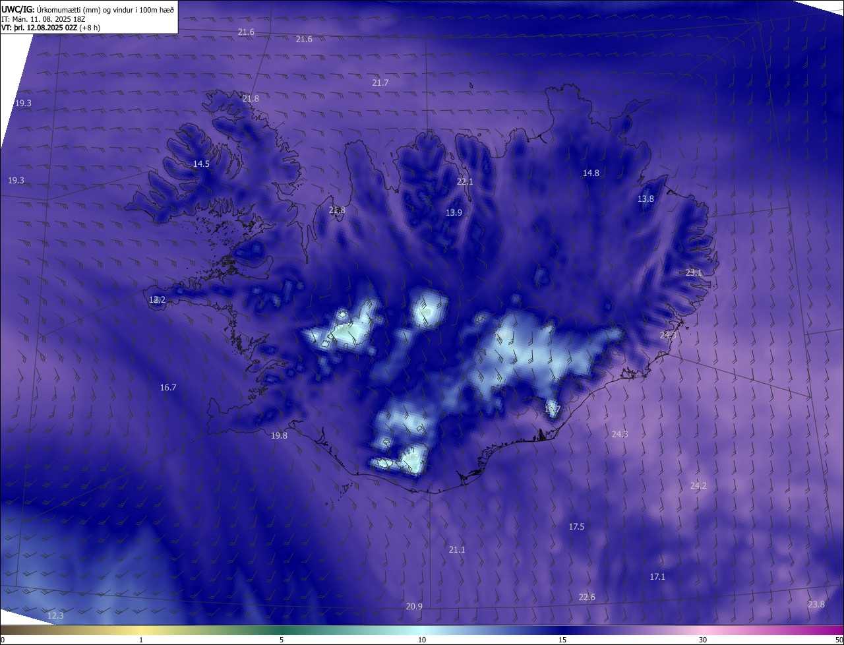Select the 14.5 value over the Westfjords
The width and height of the screenshot is (844, 645).
coord(201,164)
